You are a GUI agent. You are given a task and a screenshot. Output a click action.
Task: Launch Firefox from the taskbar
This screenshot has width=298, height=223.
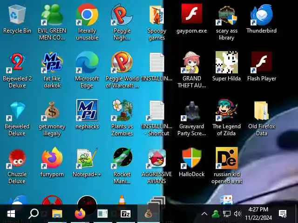pos(80,214)
